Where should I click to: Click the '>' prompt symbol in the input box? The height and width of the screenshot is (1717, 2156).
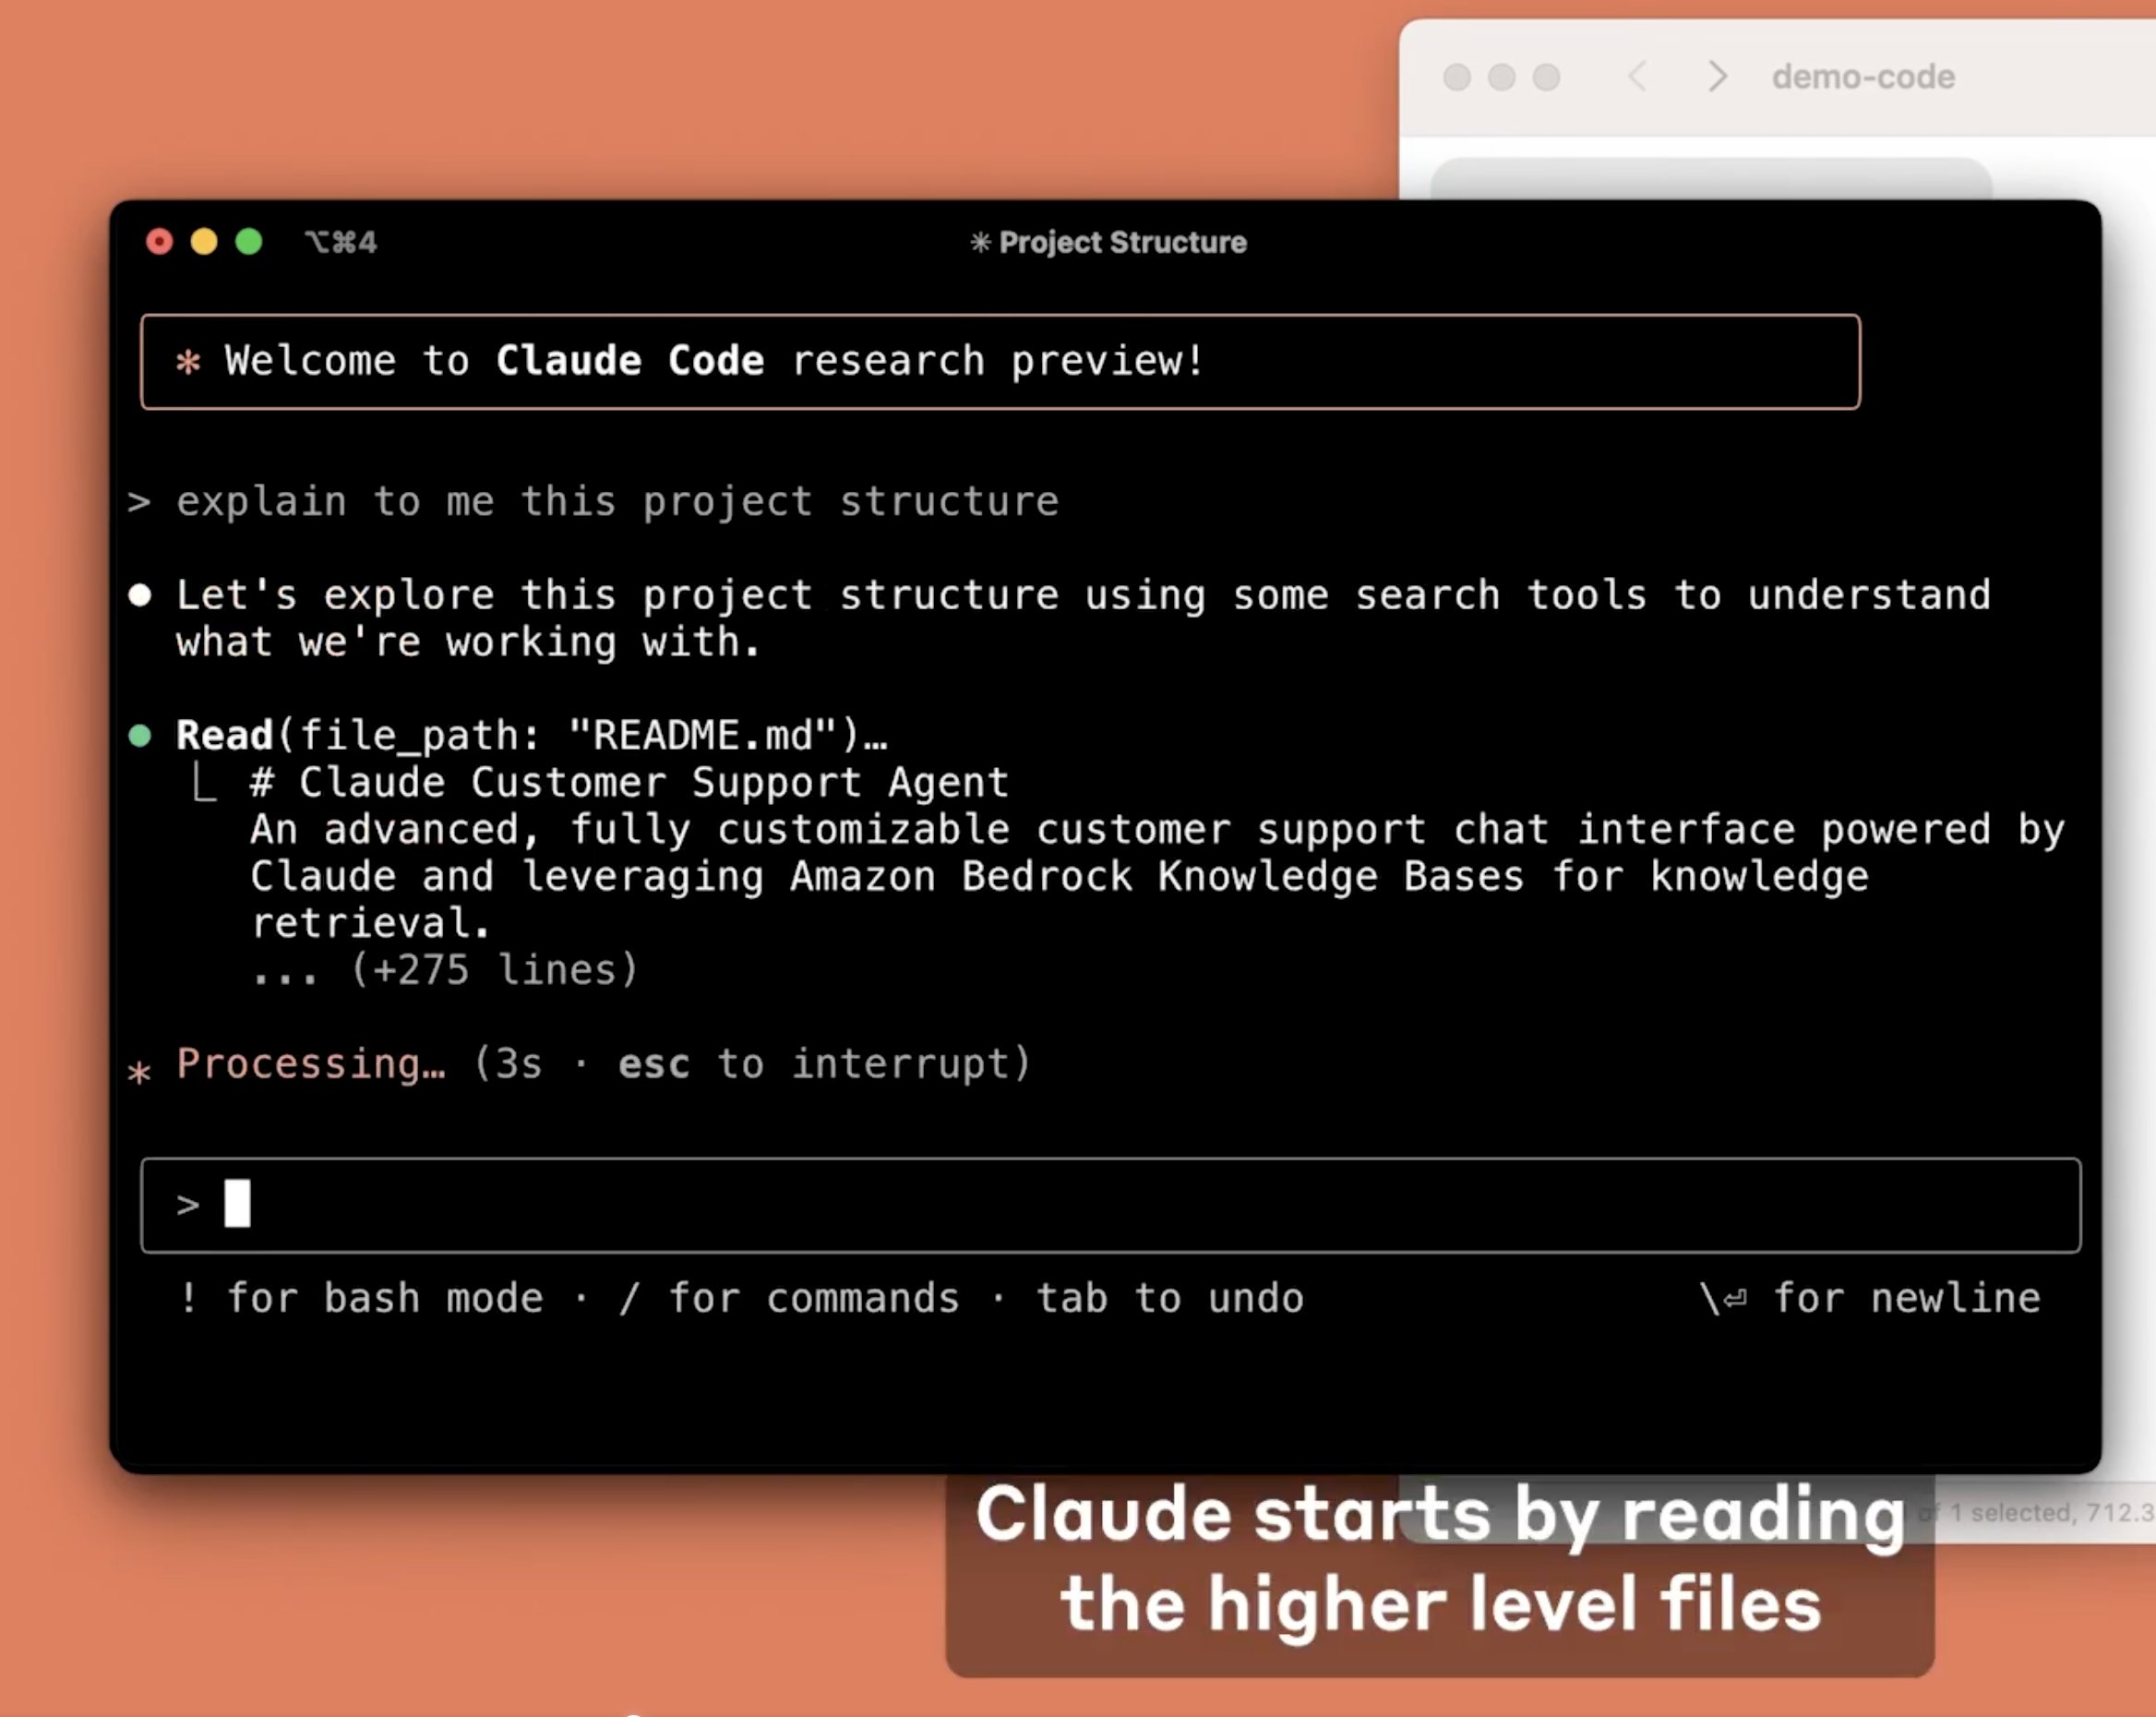point(188,1205)
